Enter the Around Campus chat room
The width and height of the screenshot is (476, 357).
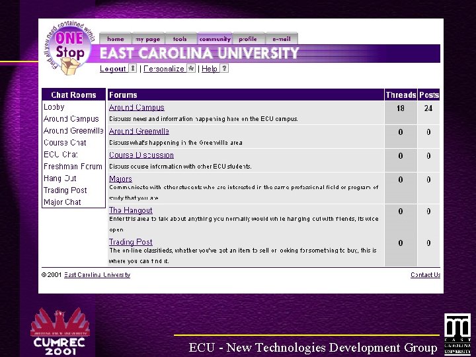pyautogui.click(x=71, y=119)
